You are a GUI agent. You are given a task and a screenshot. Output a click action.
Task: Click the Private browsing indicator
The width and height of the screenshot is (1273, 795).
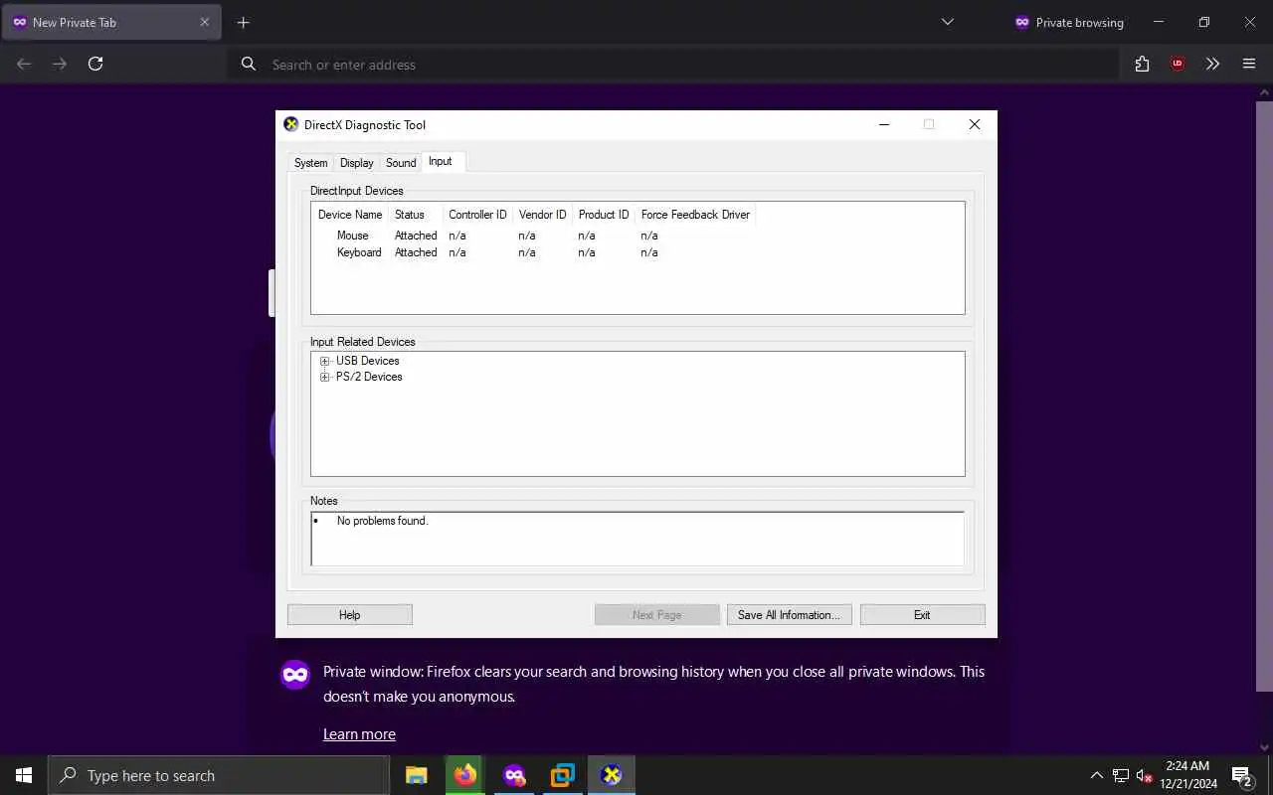tap(1069, 23)
